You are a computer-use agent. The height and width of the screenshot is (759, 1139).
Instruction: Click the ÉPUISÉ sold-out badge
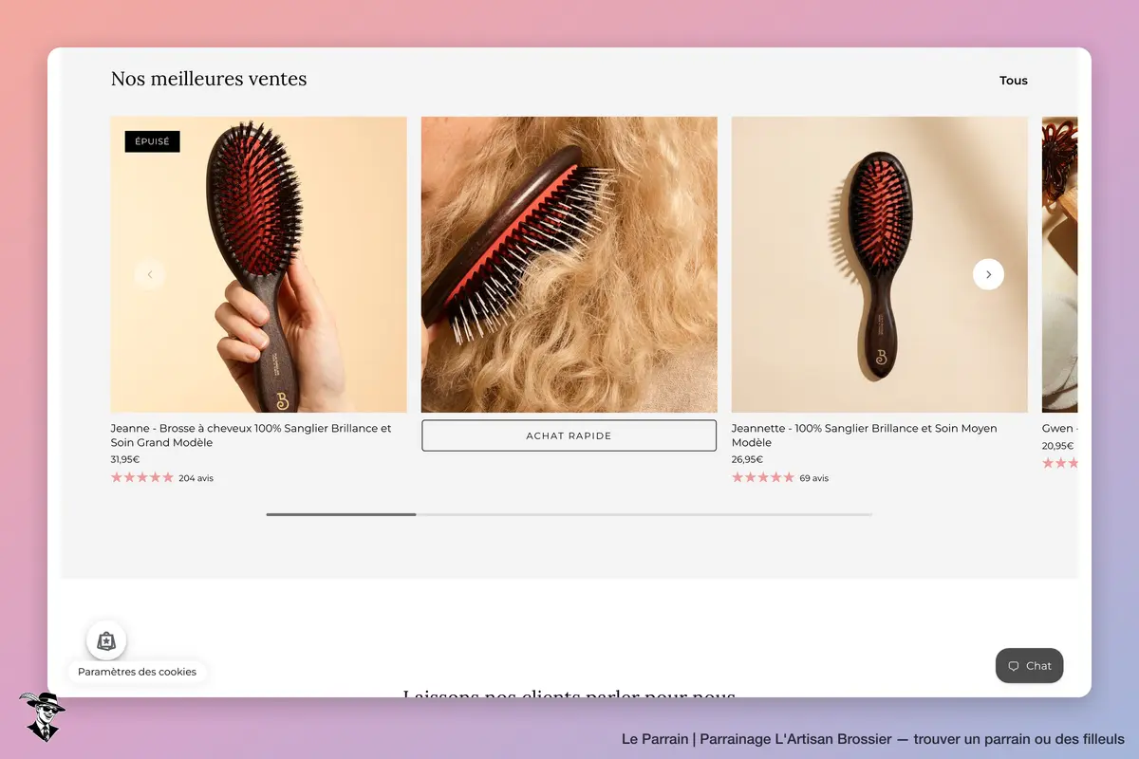point(152,141)
